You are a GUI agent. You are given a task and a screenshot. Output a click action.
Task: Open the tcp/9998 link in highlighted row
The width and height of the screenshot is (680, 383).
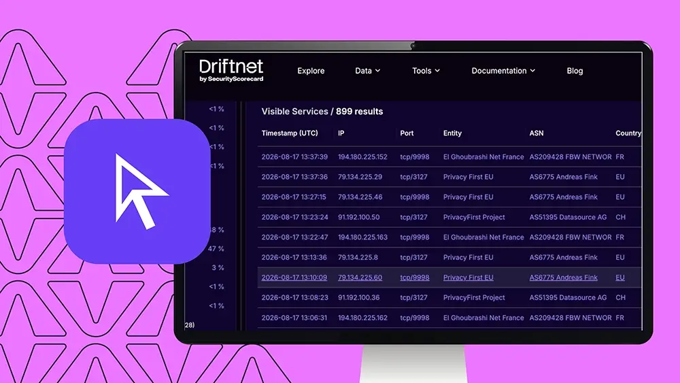point(415,278)
